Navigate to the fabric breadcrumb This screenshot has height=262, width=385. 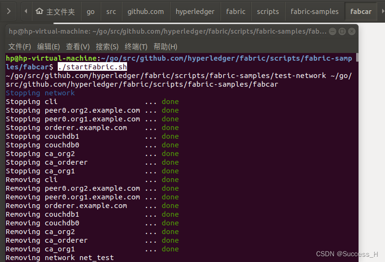[x=236, y=12]
